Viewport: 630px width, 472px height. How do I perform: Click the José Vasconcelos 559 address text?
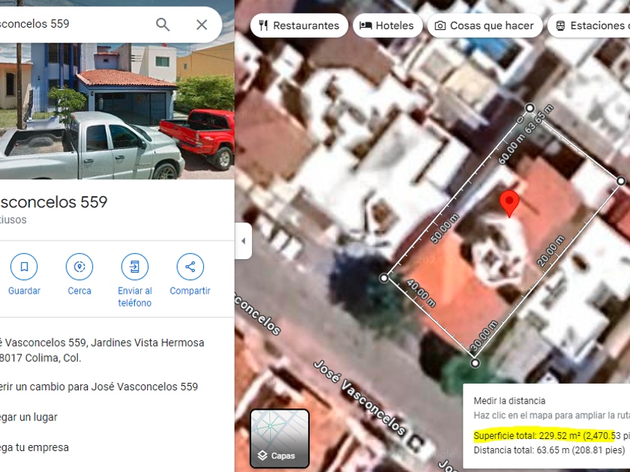[x=102, y=350]
